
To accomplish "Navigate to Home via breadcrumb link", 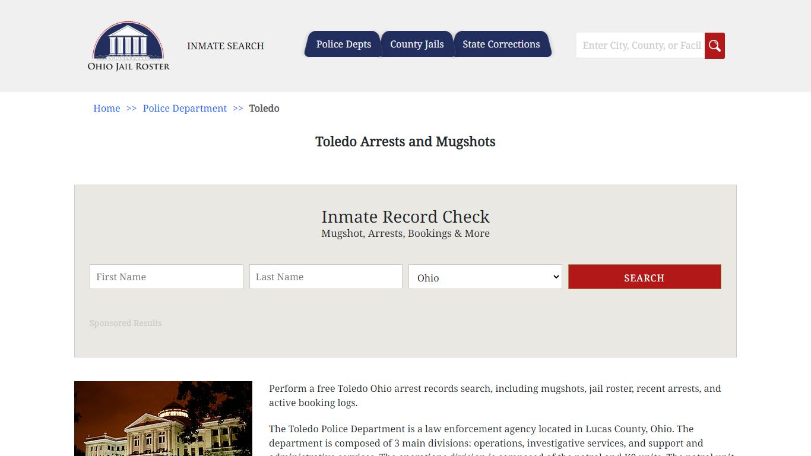I will click(x=106, y=108).
